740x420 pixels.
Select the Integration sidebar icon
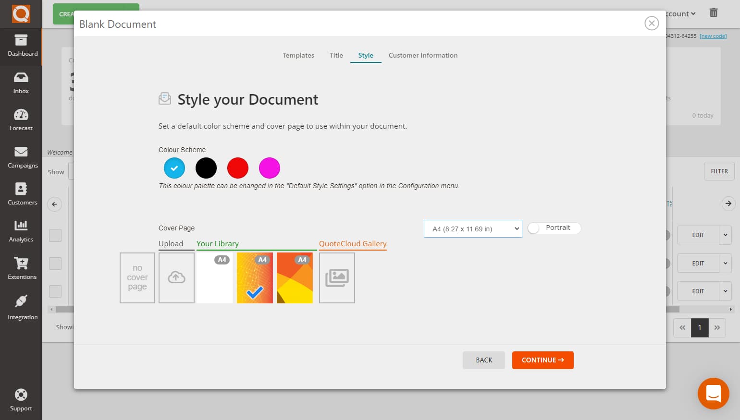pos(21,306)
